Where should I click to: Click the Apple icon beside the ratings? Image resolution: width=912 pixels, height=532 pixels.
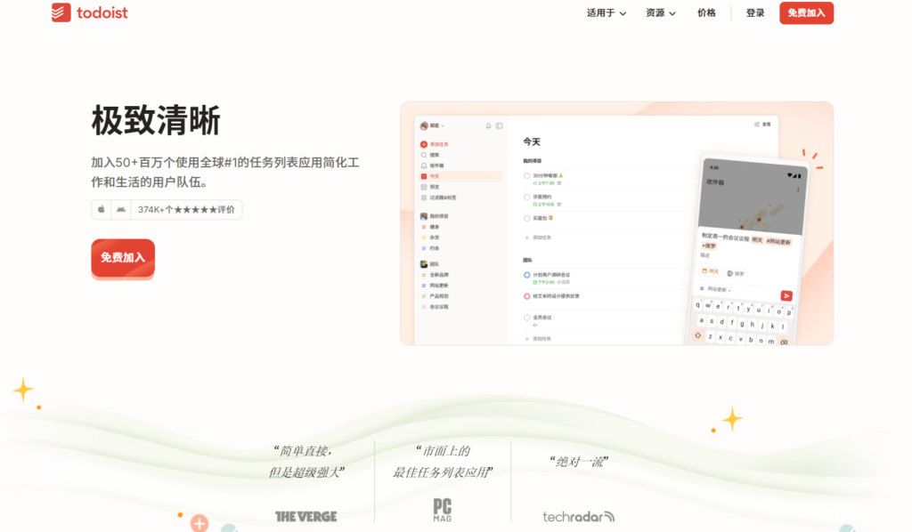coord(101,210)
